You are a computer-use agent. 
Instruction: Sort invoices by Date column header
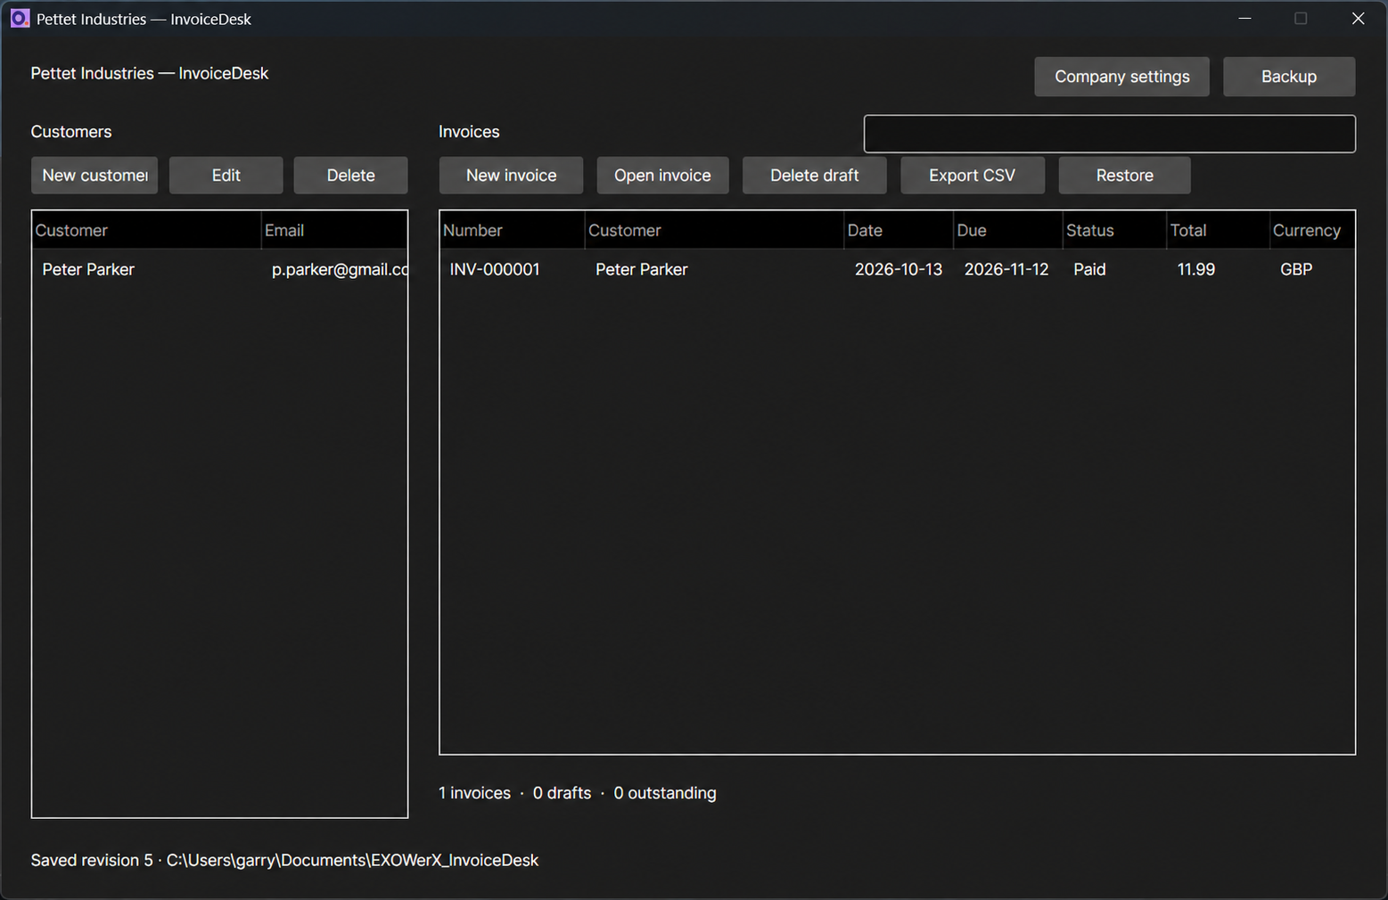click(x=899, y=230)
